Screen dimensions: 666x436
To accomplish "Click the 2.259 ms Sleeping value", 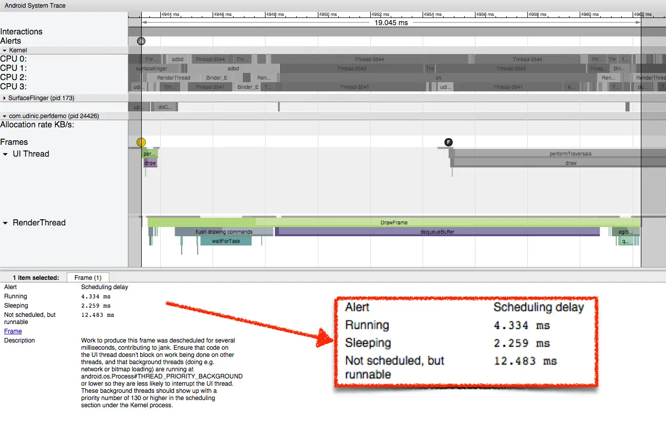I will coord(96,306).
